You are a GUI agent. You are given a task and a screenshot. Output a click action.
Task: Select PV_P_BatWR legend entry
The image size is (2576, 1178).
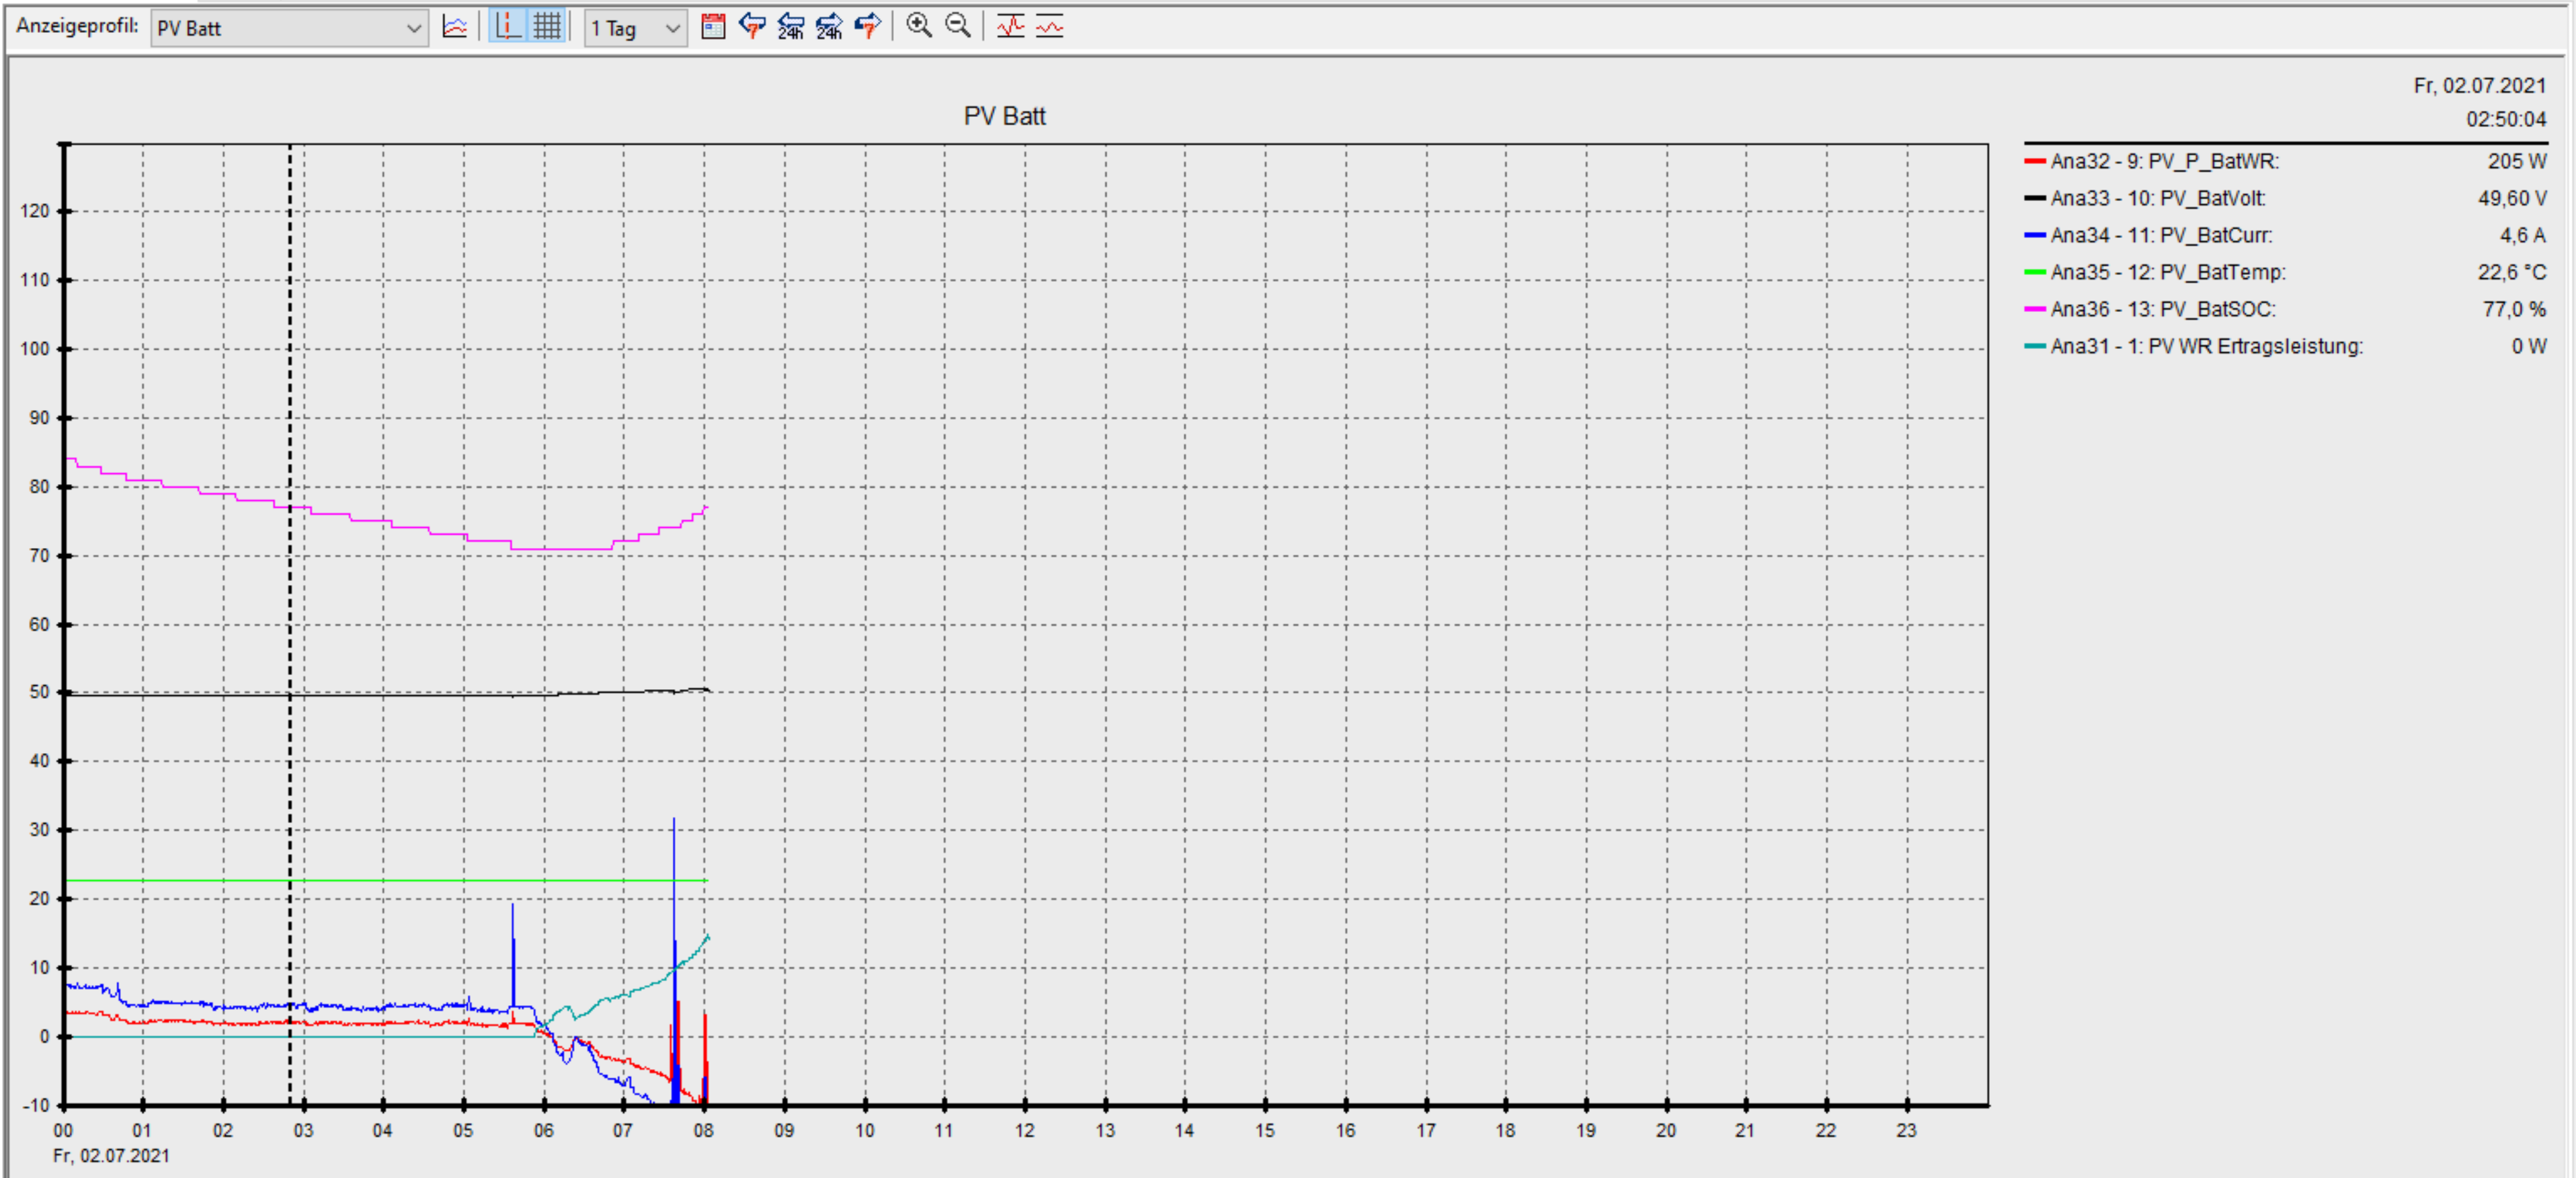(x=2163, y=161)
